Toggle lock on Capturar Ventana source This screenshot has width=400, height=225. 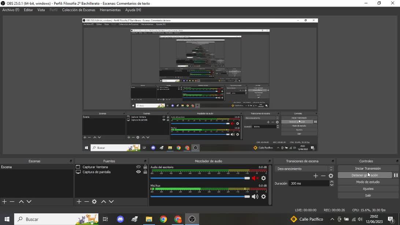[145, 167]
